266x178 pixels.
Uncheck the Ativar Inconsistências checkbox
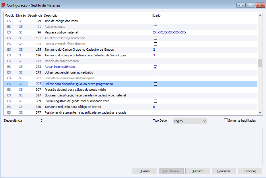pos(155,67)
